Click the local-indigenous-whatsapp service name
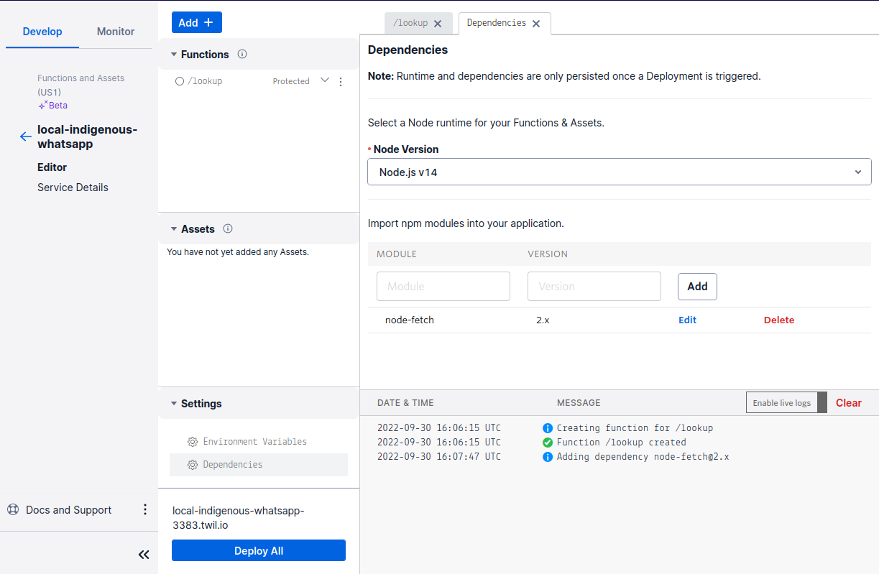This screenshot has height=574, width=879. [87, 136]
